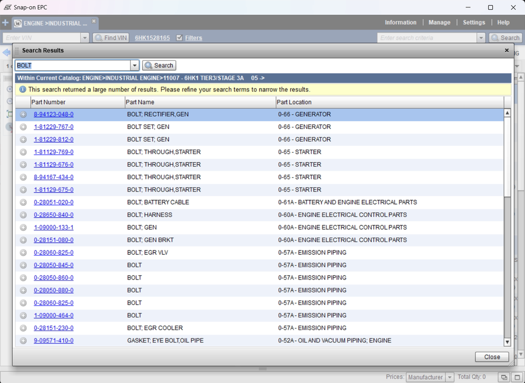Click the plus icon beside 0-28650-840-0
525x383 pixels.
point(23,215)
